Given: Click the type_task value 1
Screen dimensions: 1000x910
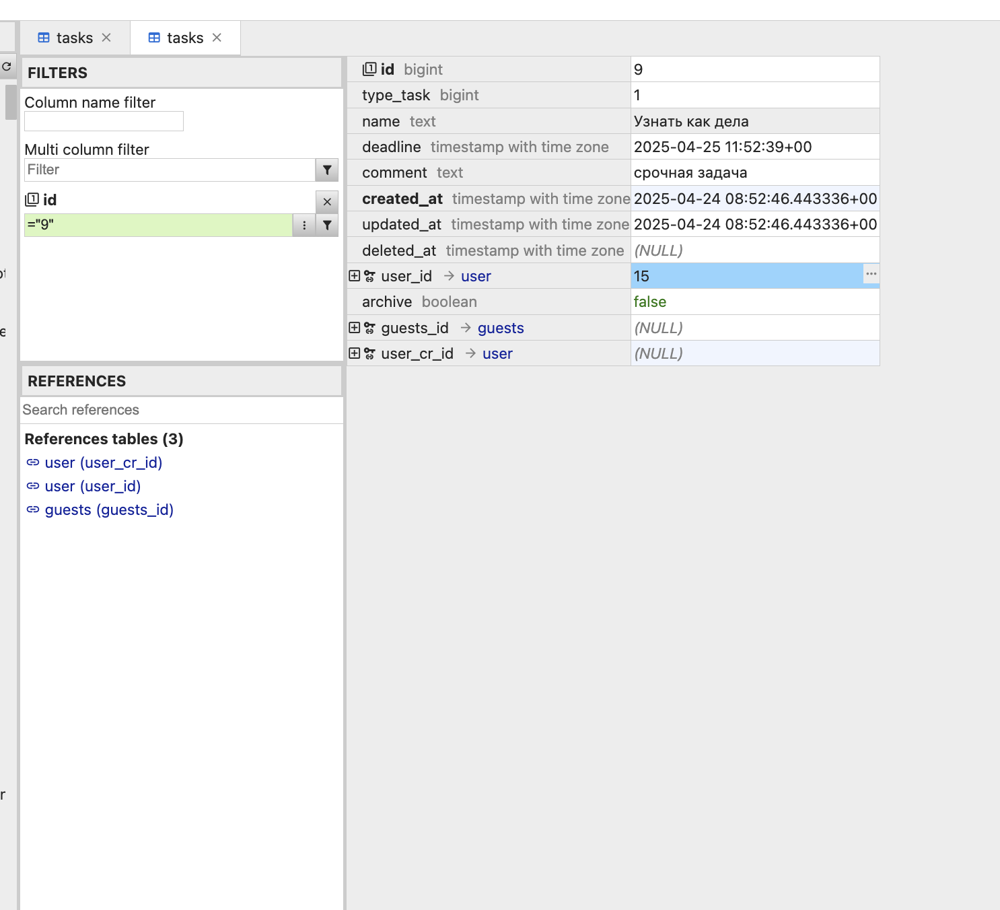Looking at the screenshot, I should click(x=755, y=95).
